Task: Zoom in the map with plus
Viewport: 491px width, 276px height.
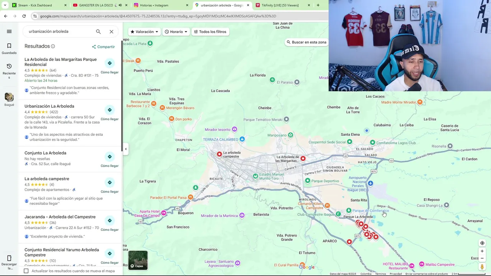Action: click(482, 251)
